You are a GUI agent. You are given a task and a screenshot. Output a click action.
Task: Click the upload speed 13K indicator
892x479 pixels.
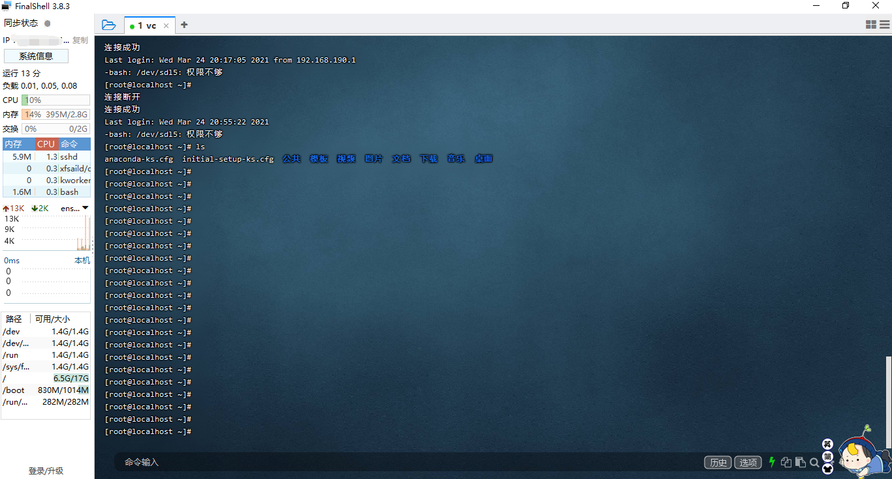[x=14, y=209]
